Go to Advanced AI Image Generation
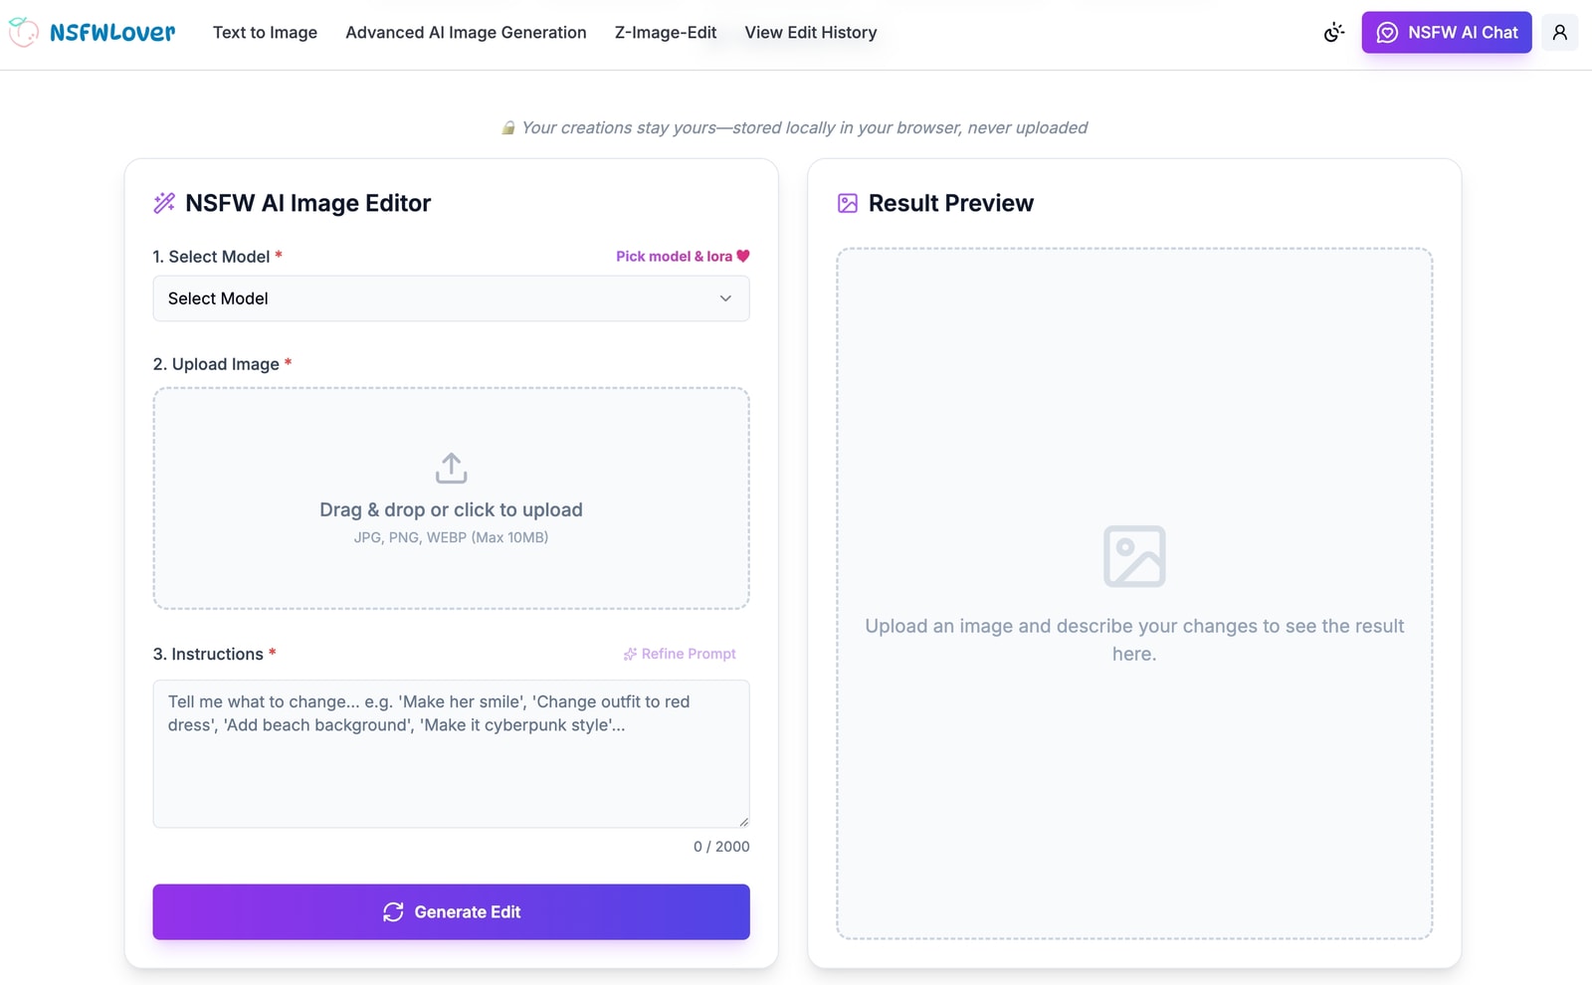This screenshot has height=985, width=1592. tap(466, 33)
